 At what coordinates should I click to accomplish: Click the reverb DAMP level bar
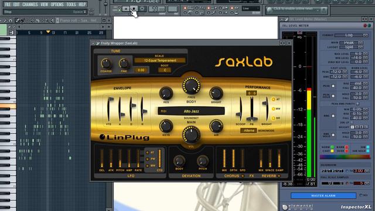coord(279,158)
